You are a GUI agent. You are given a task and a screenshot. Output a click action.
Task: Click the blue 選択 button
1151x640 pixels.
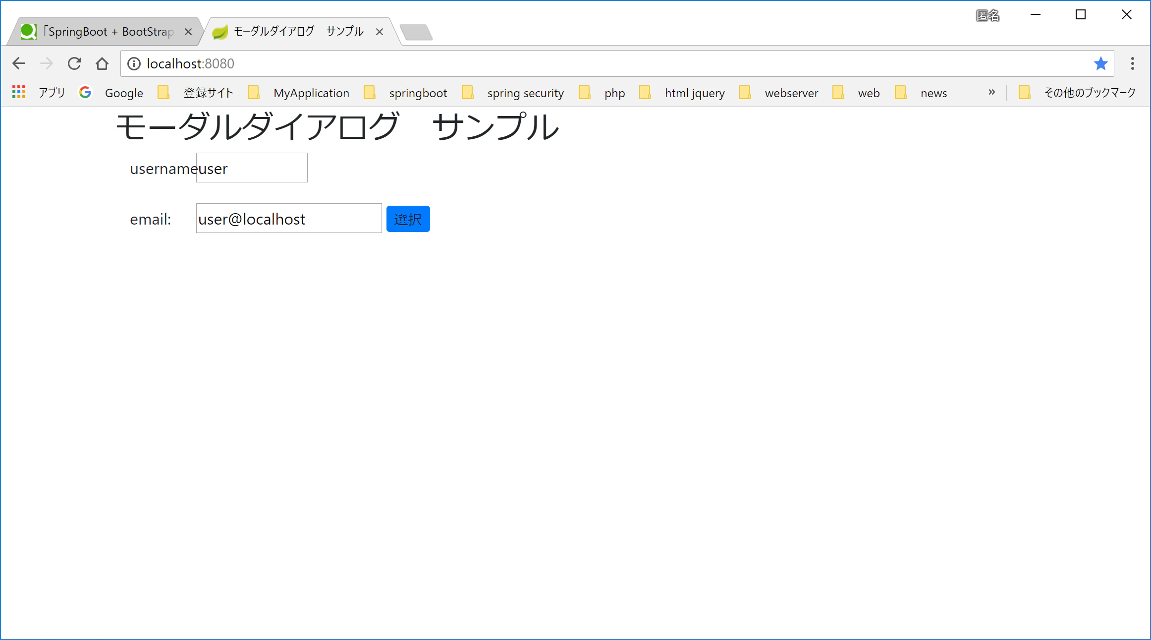(x=408, y=219)
